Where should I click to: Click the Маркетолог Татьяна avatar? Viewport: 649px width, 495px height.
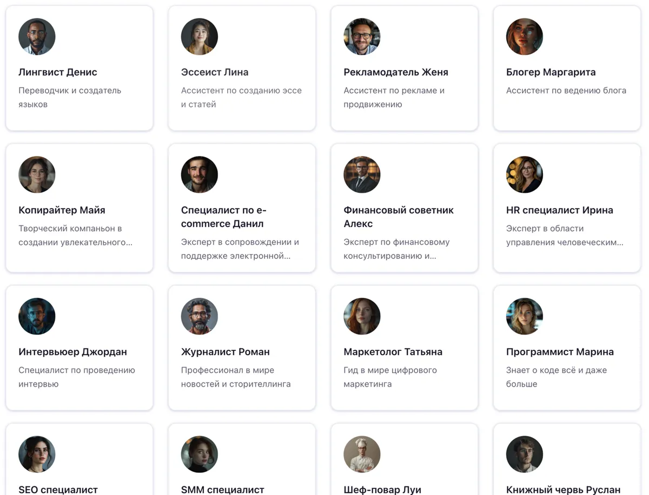361,316
